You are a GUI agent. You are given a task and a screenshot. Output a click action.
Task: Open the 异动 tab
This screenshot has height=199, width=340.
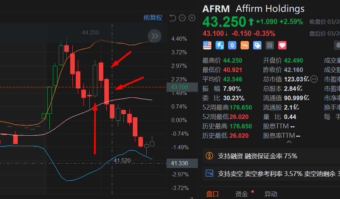tap(271, 194)
